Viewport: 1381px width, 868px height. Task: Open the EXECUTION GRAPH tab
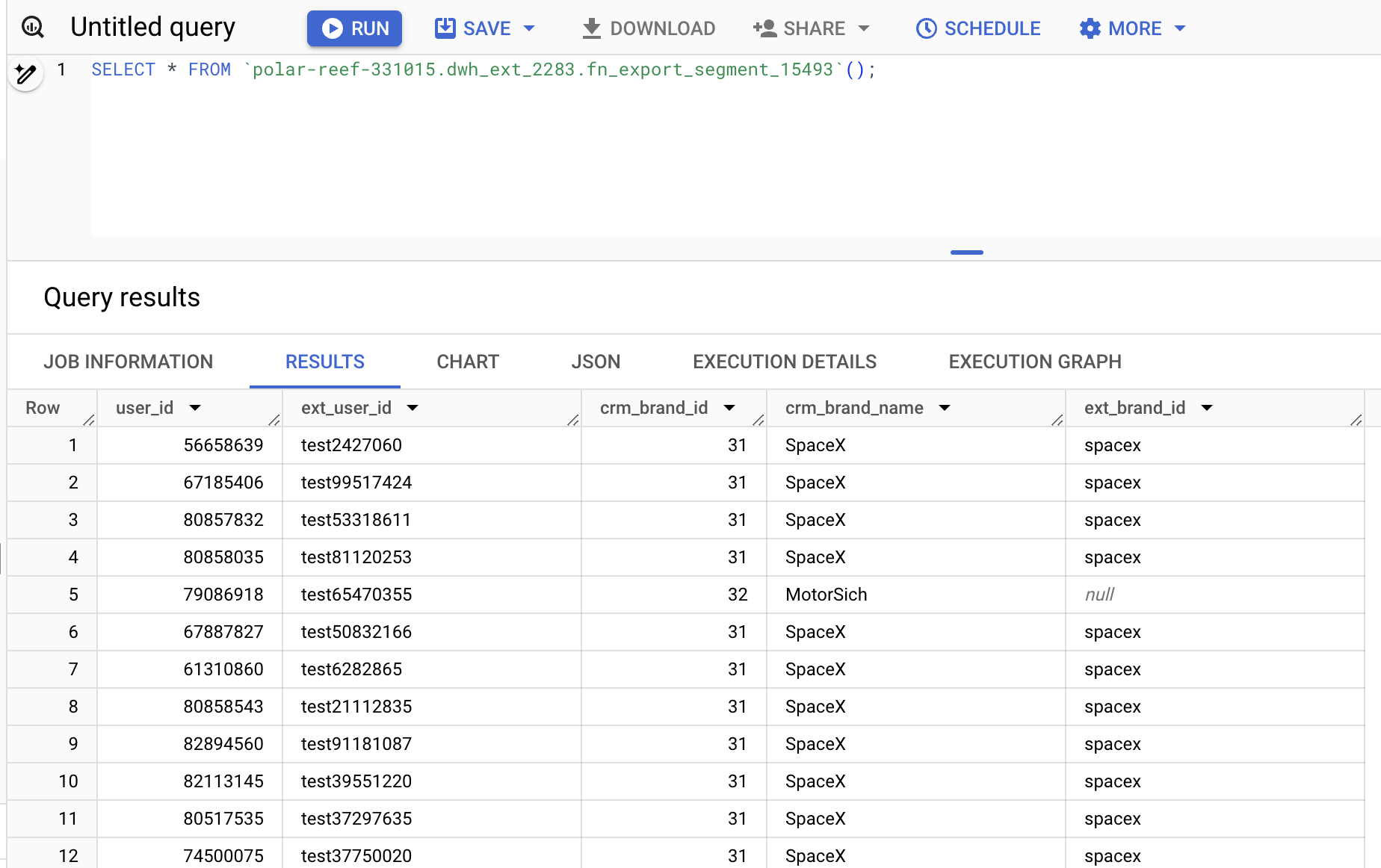pos(1034,362)
